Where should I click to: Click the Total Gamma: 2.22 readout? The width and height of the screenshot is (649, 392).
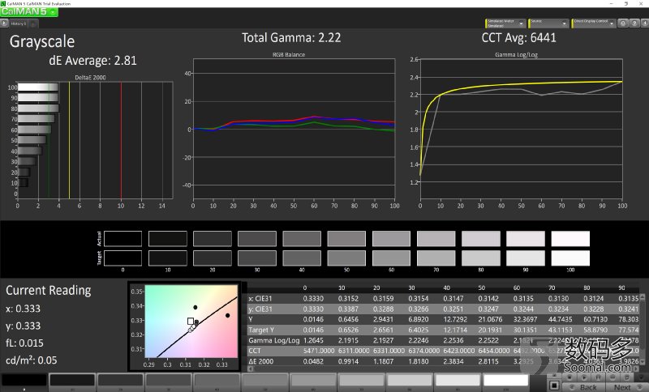click(291, 37)
